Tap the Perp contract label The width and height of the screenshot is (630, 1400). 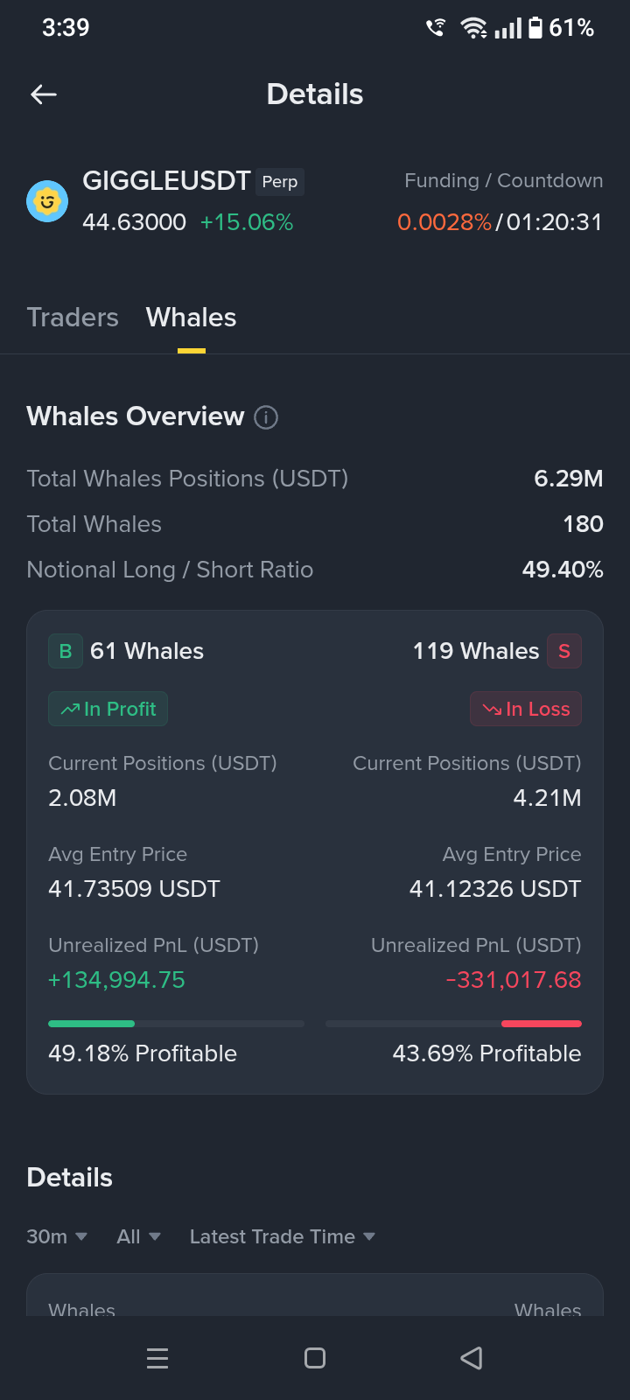pyautogui.click(x=280, y=182)
